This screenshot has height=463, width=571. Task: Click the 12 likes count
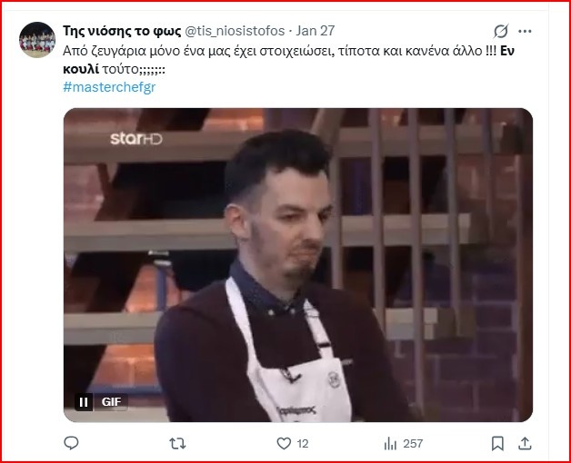coord(303,444)
